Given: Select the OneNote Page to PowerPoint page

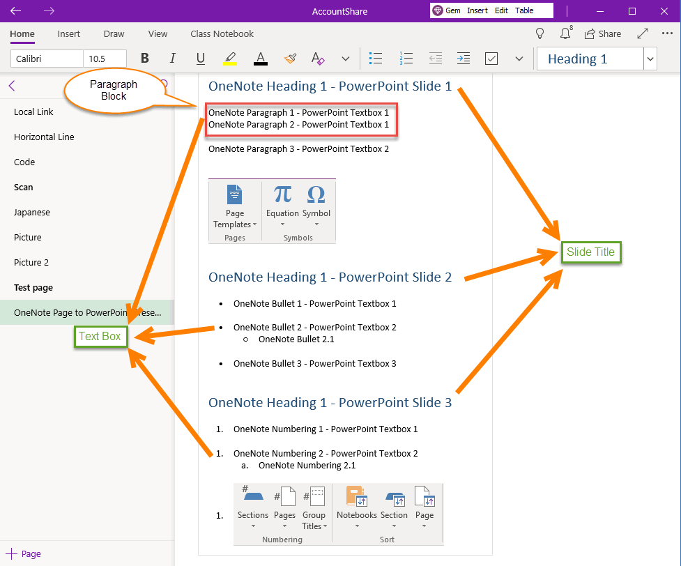Looking at the screenshot, I should tap(87, 313).
